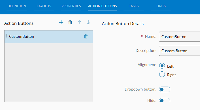Click the Action Buttons panel heading
This screenshot has width=200, height=110.
[x=19, y=23]
